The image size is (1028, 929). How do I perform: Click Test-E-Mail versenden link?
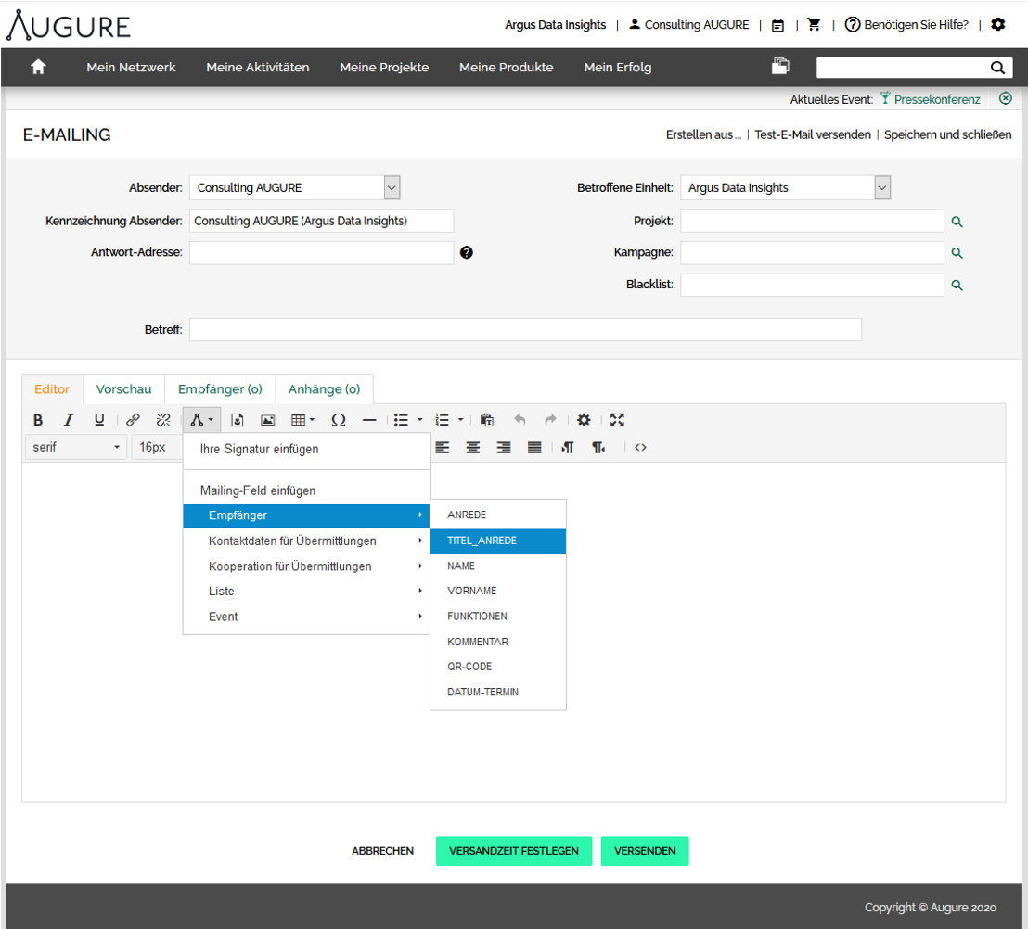tap(813, 134)
